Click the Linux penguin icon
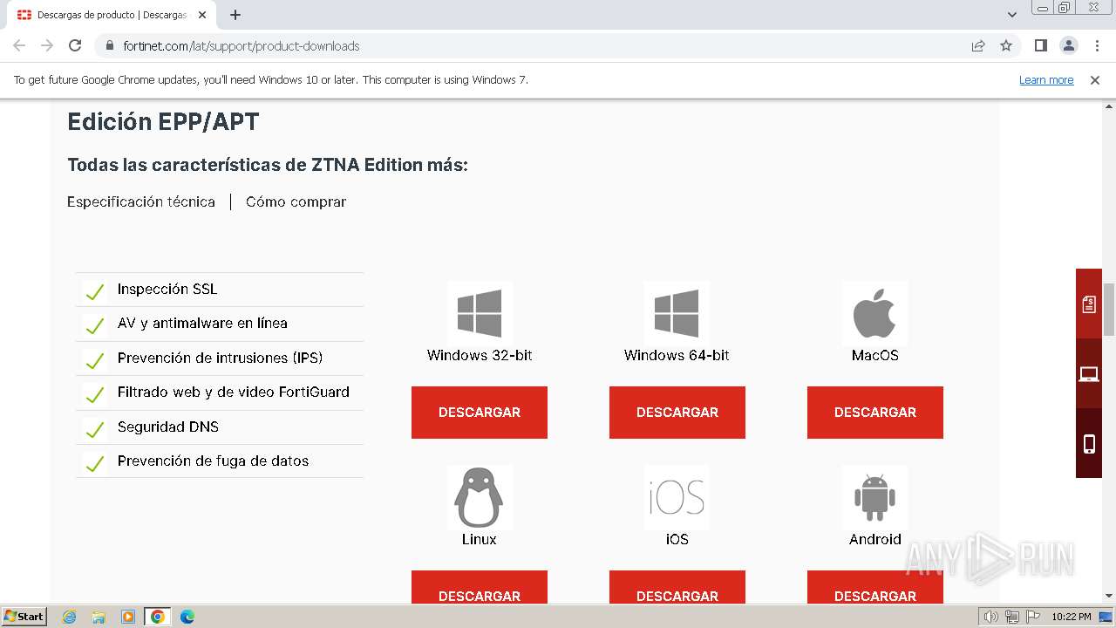Image resolution: width=1116 pixels, height=628 pixels. click(479, 498)
